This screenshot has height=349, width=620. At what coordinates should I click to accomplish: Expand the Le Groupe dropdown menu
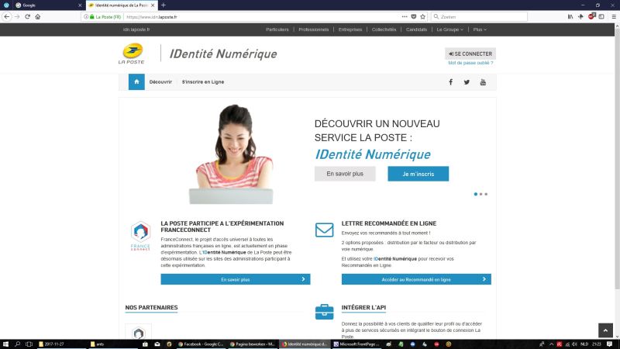449,29
